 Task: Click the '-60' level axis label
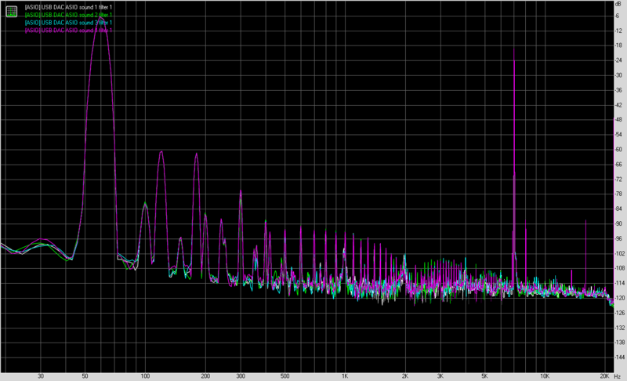click(x=618, y=150)
